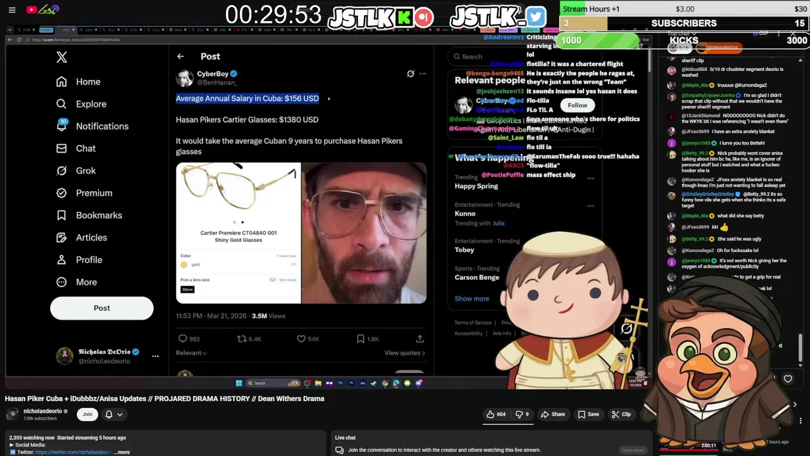Click the Windows Start icon in streamed taskbar
Viewport: 810px width, 456px height.
pyautogui.click(x=239, y=383)
